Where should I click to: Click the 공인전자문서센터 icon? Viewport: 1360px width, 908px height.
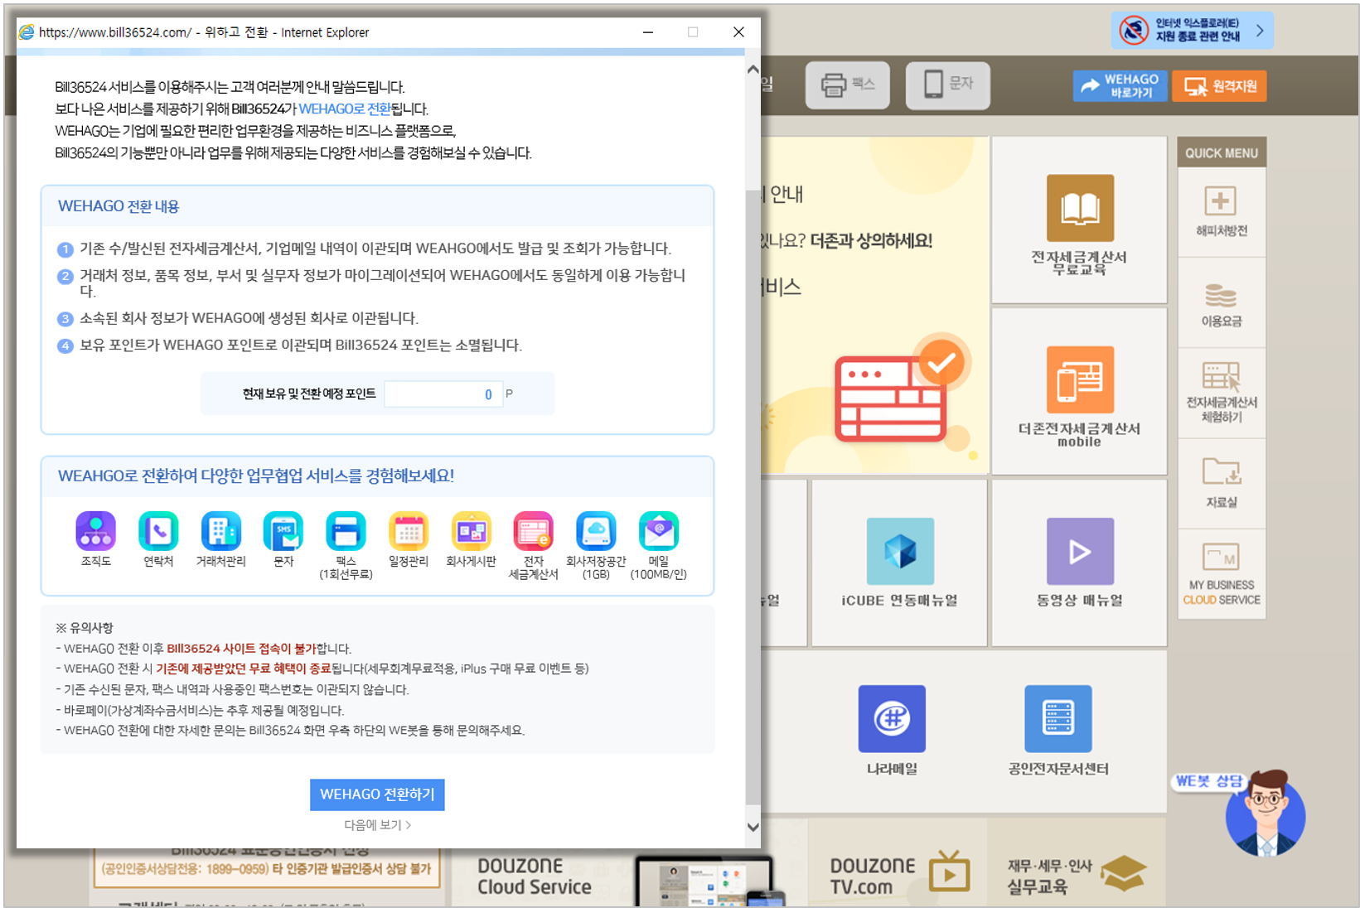tap(1058, 718)
